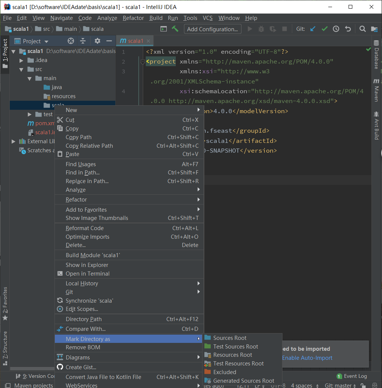This screenshot has width=382, height=388.
Task: Open Search Everywhere magnifier icon
Action: point(362,29)
